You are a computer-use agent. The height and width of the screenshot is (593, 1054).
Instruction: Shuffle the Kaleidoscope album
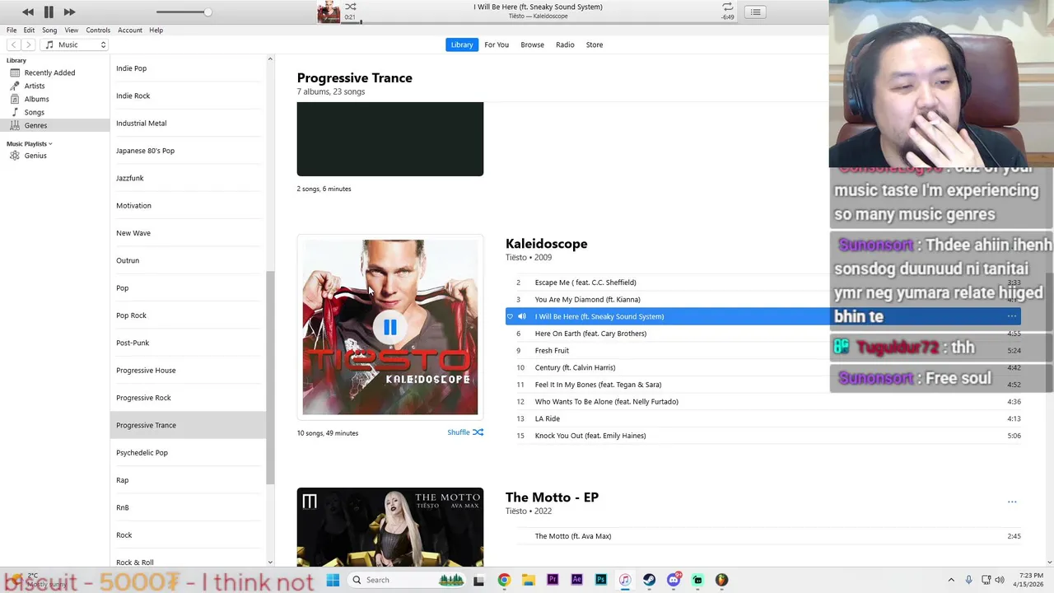pos(465,432)
